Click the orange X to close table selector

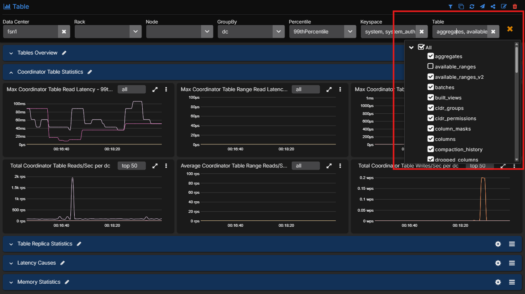click(x=510, y=29)
